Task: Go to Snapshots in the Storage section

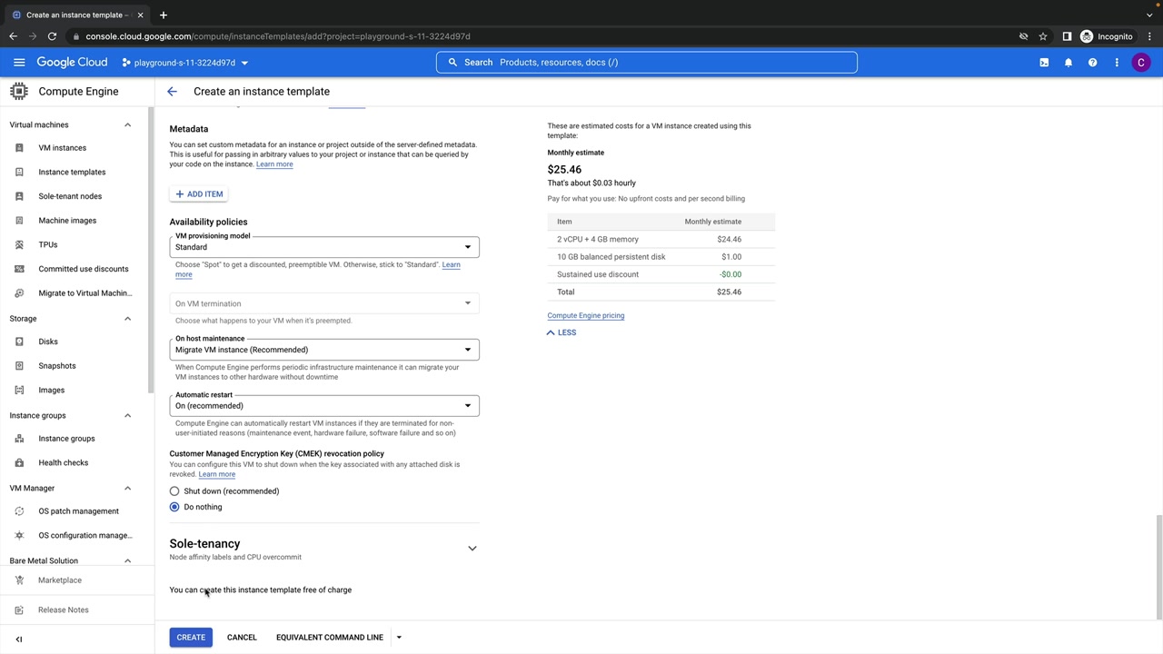Action: coord(56,366)
